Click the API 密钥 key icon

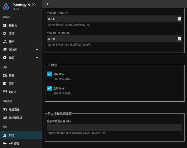click(5, 143)
